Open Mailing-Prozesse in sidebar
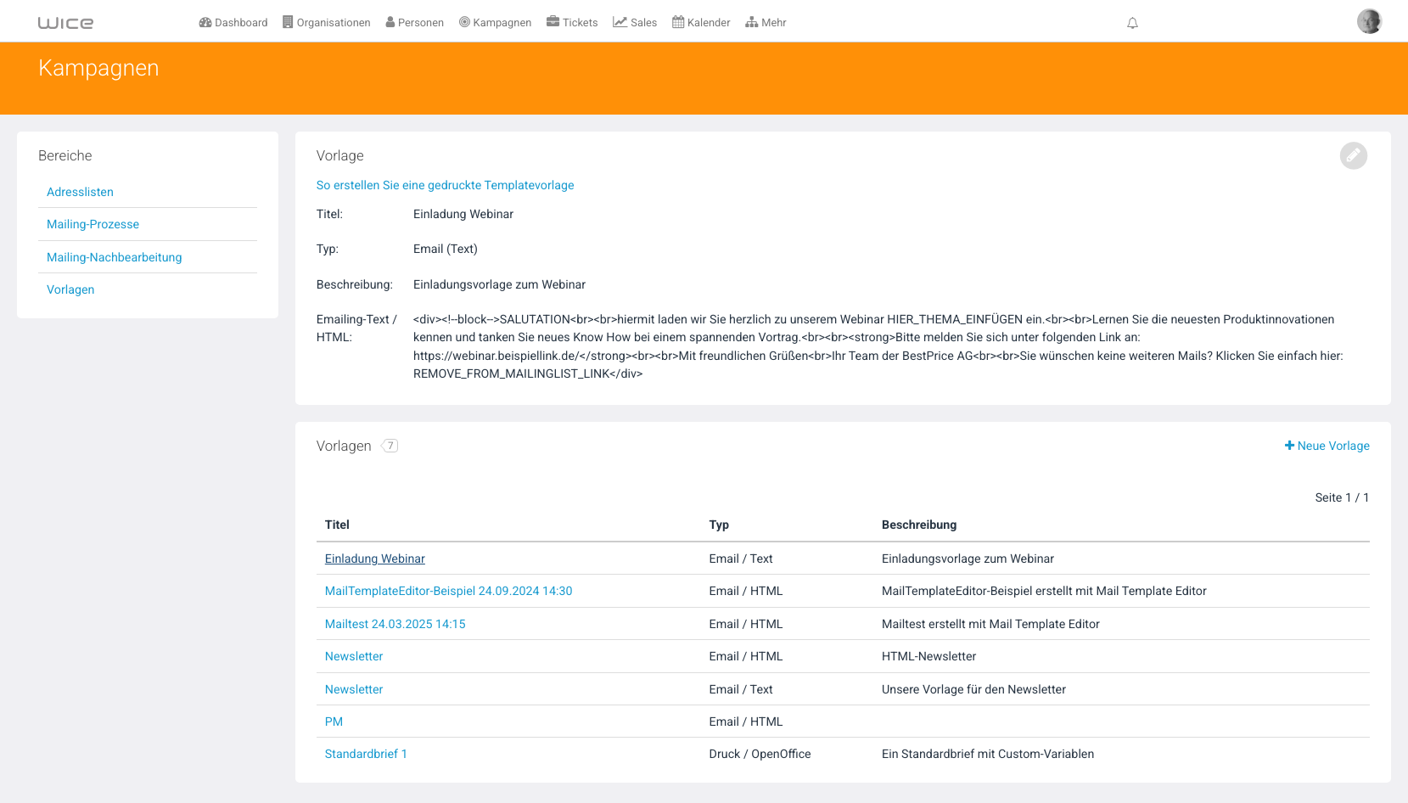 93,224
